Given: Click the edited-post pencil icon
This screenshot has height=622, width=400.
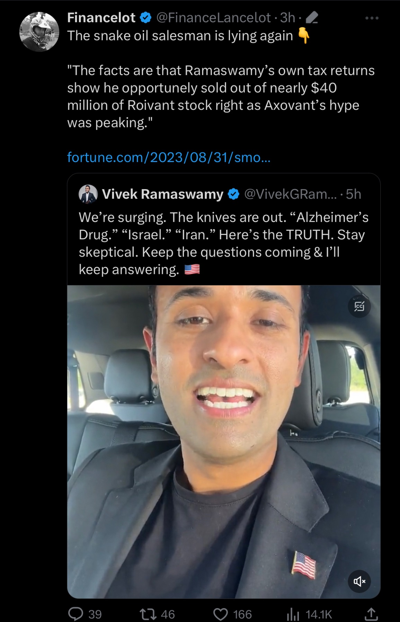Looking at the screenshot, I should pyautogui.click(x=312, y=18).
